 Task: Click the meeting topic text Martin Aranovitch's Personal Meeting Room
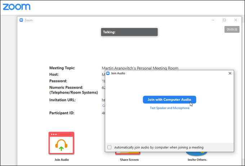tap(140, 68)
